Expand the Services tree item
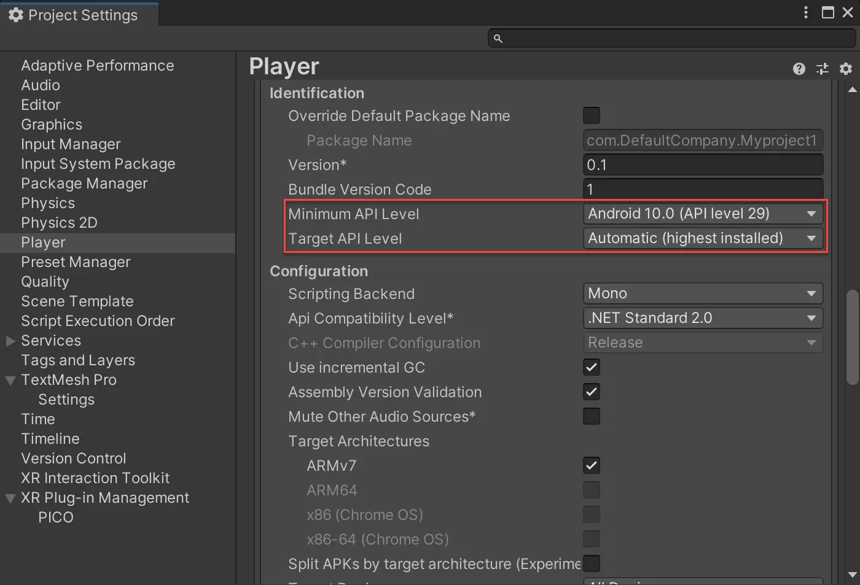860x585 pixels. [10, 341]
